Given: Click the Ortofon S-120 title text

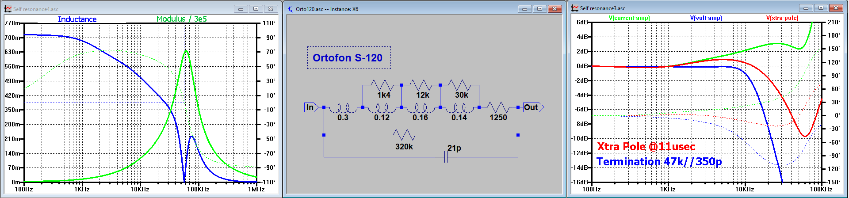Looking at the screenshot, I should pos(348,58).
